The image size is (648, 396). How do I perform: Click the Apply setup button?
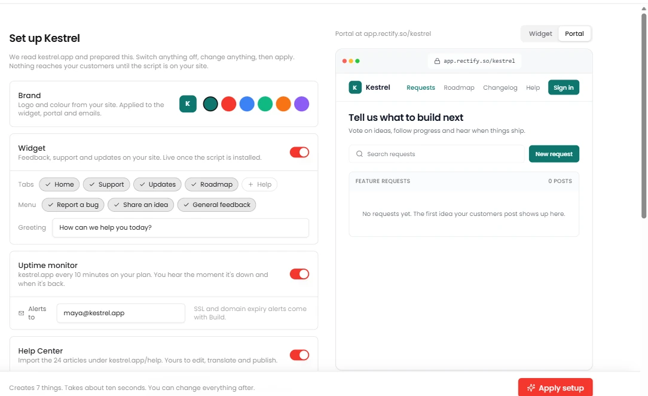[x=555, y=388]
